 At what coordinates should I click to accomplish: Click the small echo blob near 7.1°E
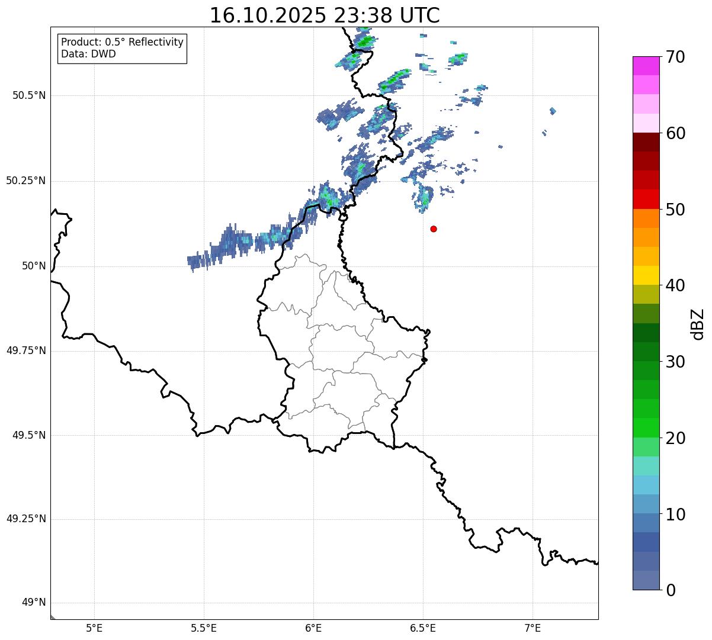[x=553, y=111]
